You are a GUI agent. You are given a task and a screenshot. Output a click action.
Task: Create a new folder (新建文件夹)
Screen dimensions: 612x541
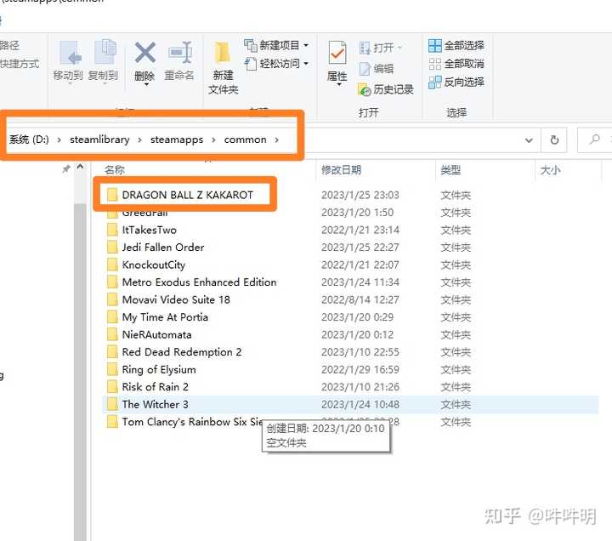223,67
